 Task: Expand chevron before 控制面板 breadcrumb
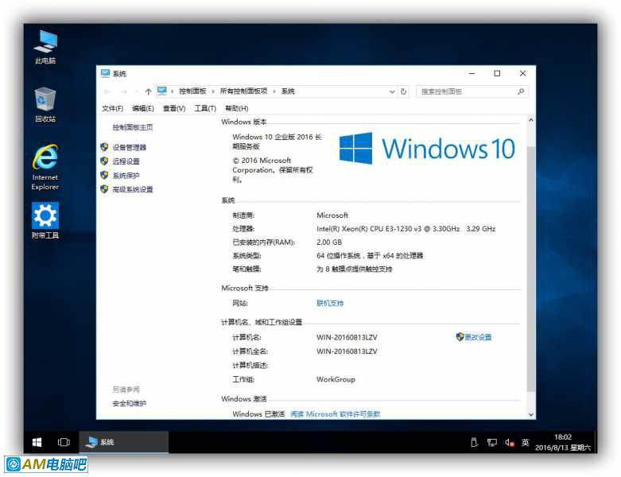point(173,91)
